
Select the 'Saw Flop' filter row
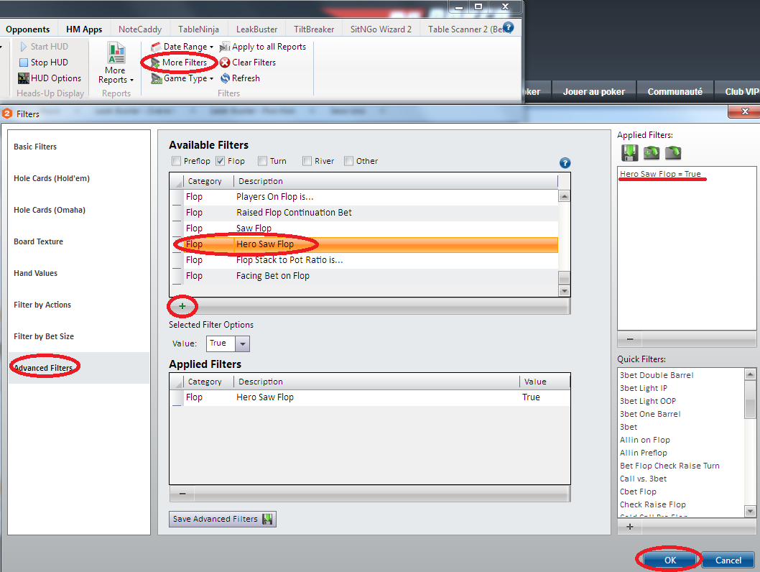[364, 229]
